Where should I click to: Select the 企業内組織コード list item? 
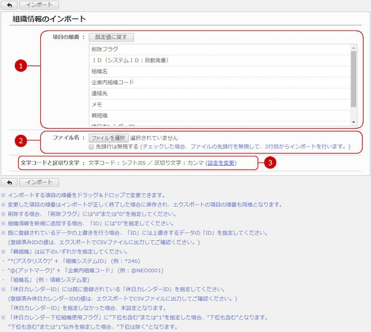click(112, 83)
